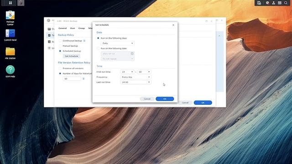Image resolution: width=292 pixels, height=164 pixels.
Task: Open the first run time minute dropdown
Action: coord(144,72)
